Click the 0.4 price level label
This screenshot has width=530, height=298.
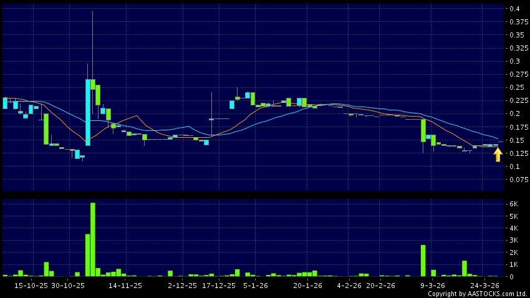tap(514, 9)
